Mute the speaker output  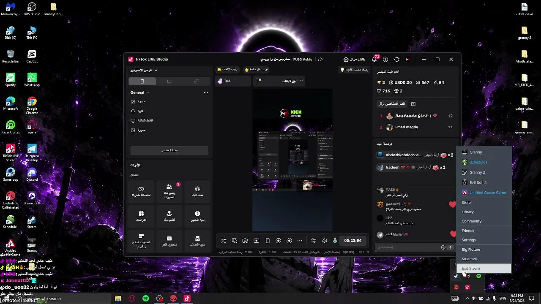pyautogui.click(x=324, y=241)
